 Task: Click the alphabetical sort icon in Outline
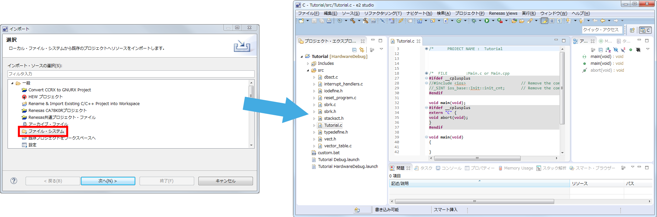[x=608, y=50]
